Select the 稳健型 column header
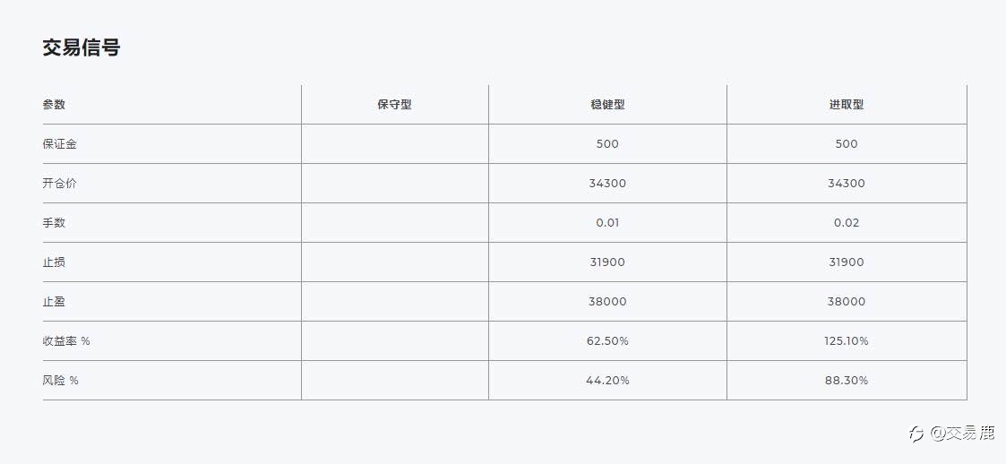This screenshot has width=1006, height=464. tap(607, 105)
